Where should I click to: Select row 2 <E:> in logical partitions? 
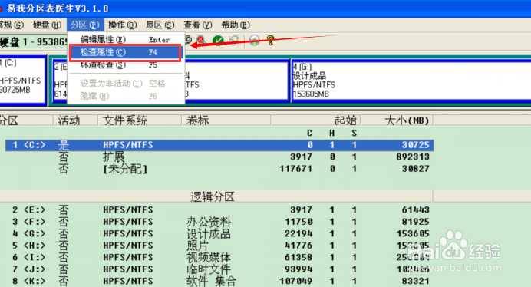219,210
